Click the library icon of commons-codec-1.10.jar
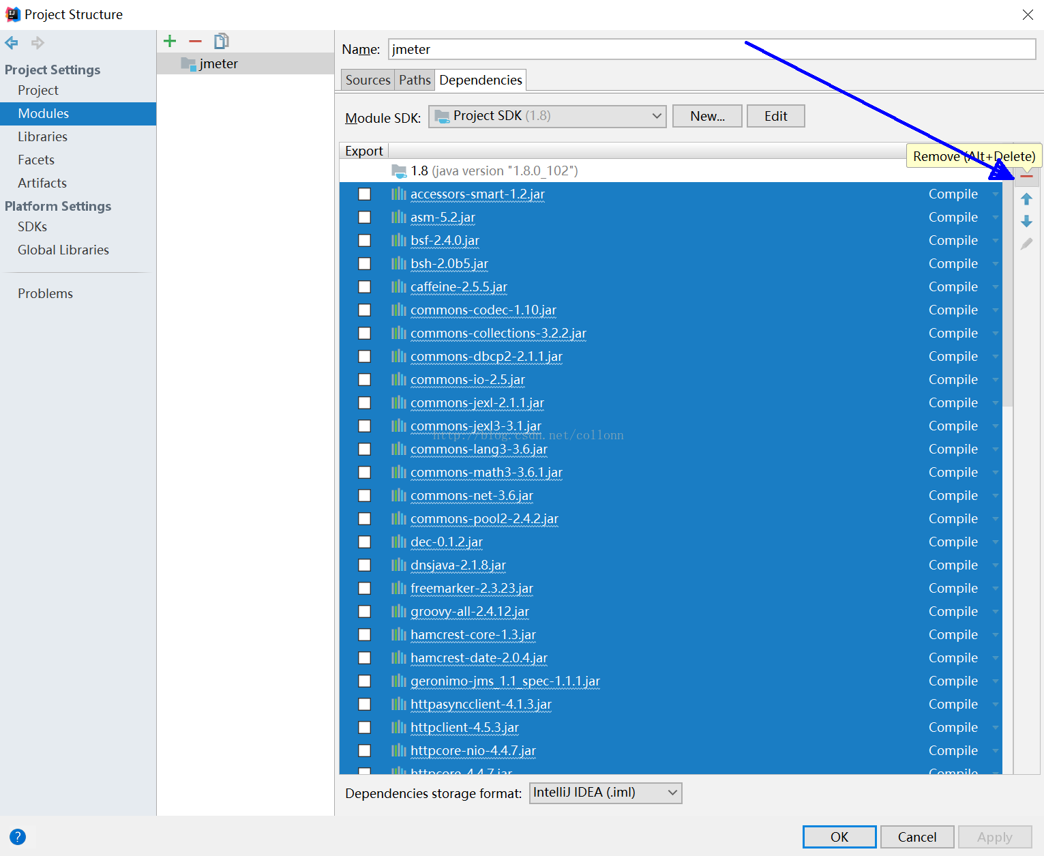Screen dimensions: 1044x856 399,310
